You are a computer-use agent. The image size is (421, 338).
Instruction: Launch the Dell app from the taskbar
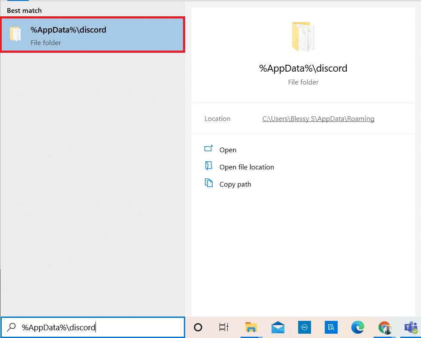coord(304,327)
